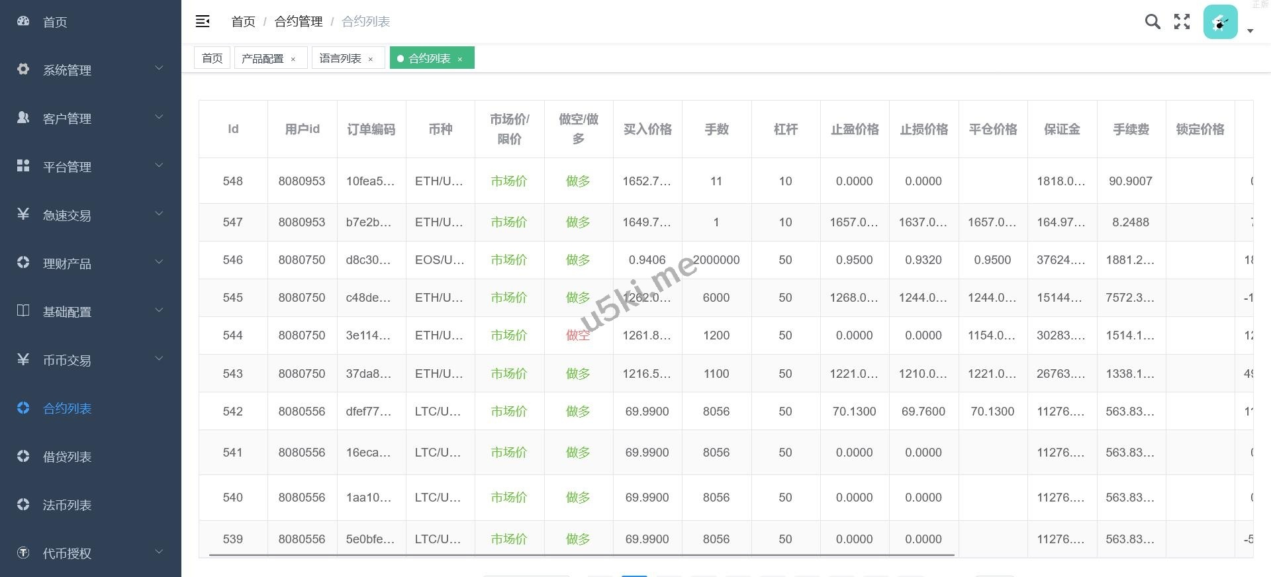1271x577 pixels.
Task: Open the search magnifier icon
Action: click(x=1153, y=22)
